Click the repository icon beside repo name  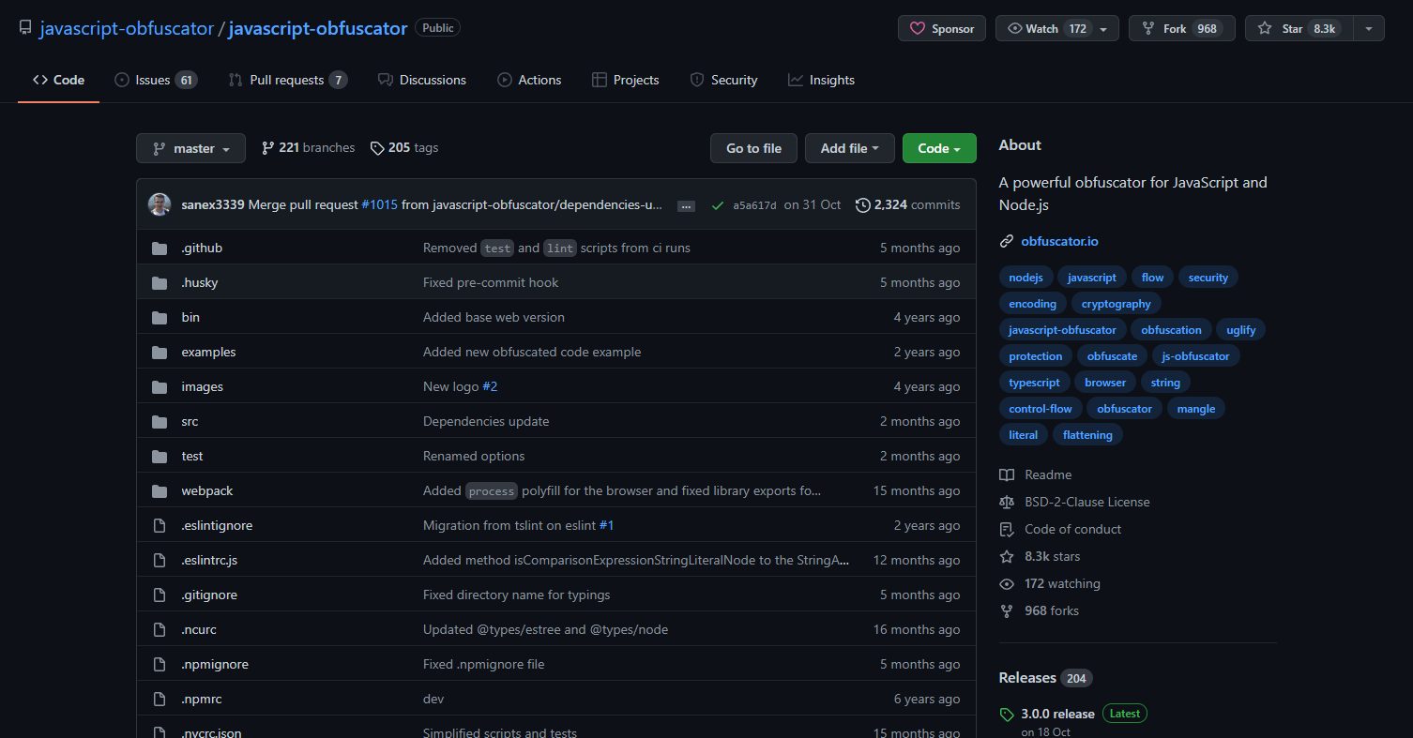click(x=25, y=28)
